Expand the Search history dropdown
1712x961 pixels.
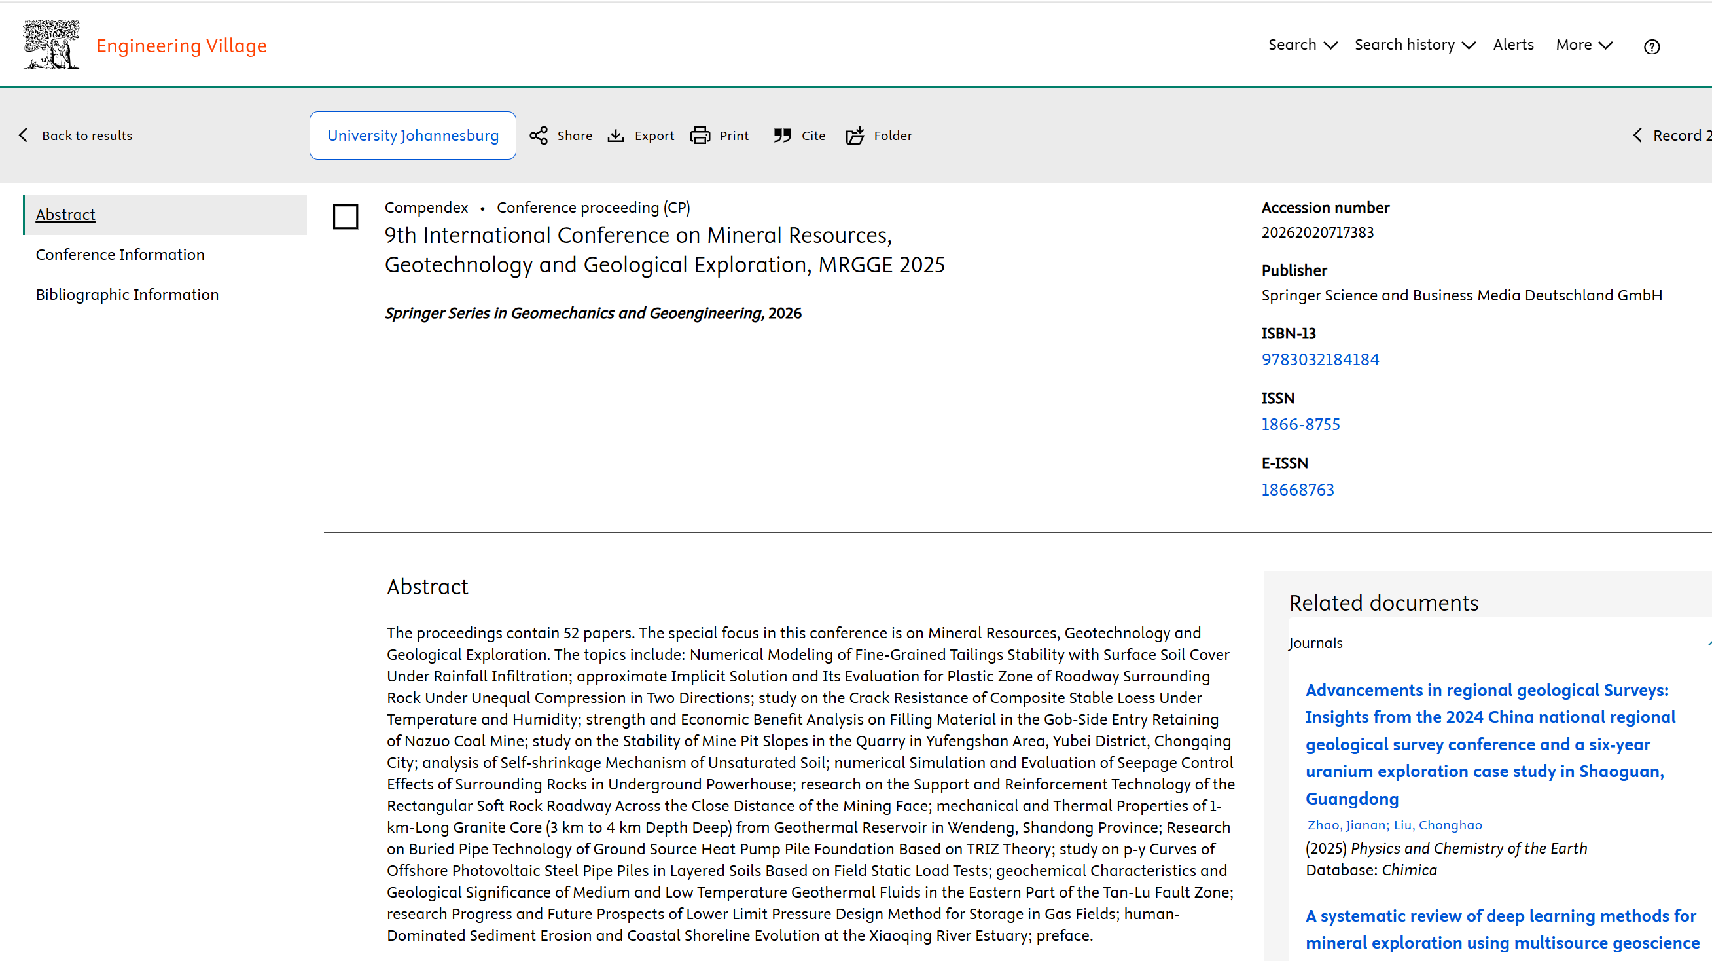coord(1415,45)
